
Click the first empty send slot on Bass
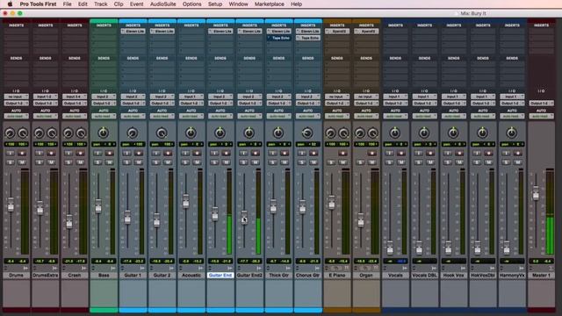tap(104, 64)
